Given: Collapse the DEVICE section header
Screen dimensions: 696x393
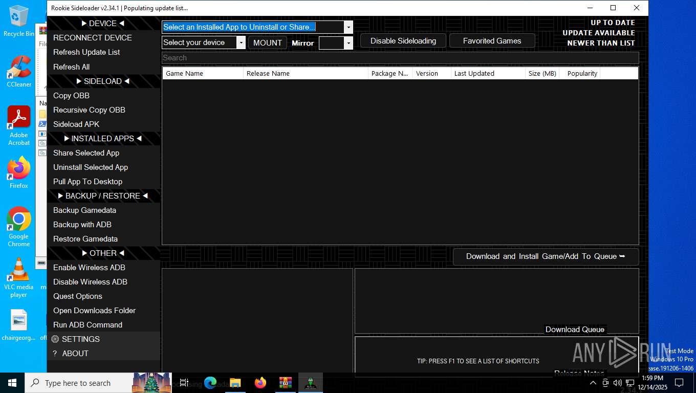Looking at the screenshot, I should click(103, 24).
